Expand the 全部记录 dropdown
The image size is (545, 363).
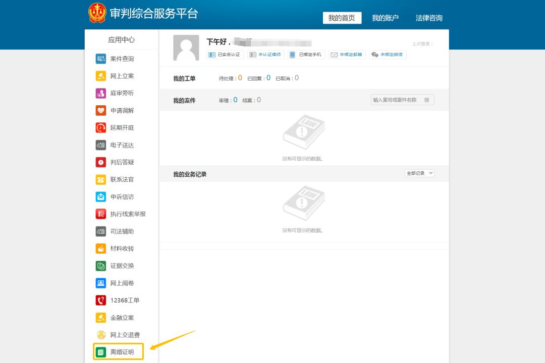tap(419, 173)
